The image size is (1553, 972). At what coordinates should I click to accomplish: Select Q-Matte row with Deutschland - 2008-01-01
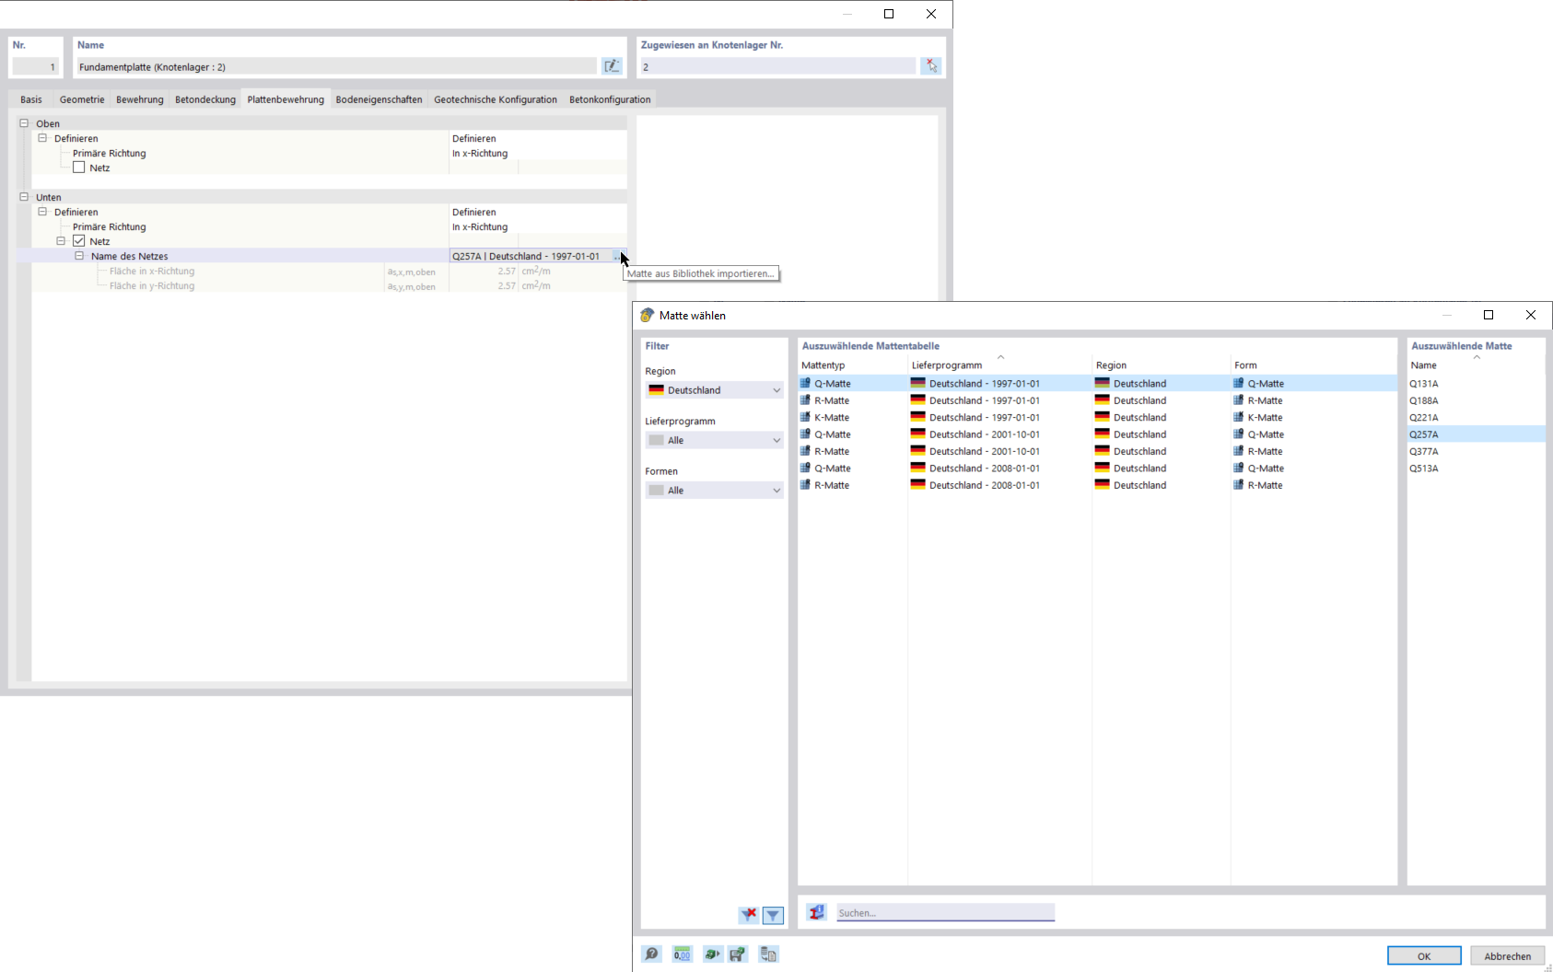[1097, 469]
